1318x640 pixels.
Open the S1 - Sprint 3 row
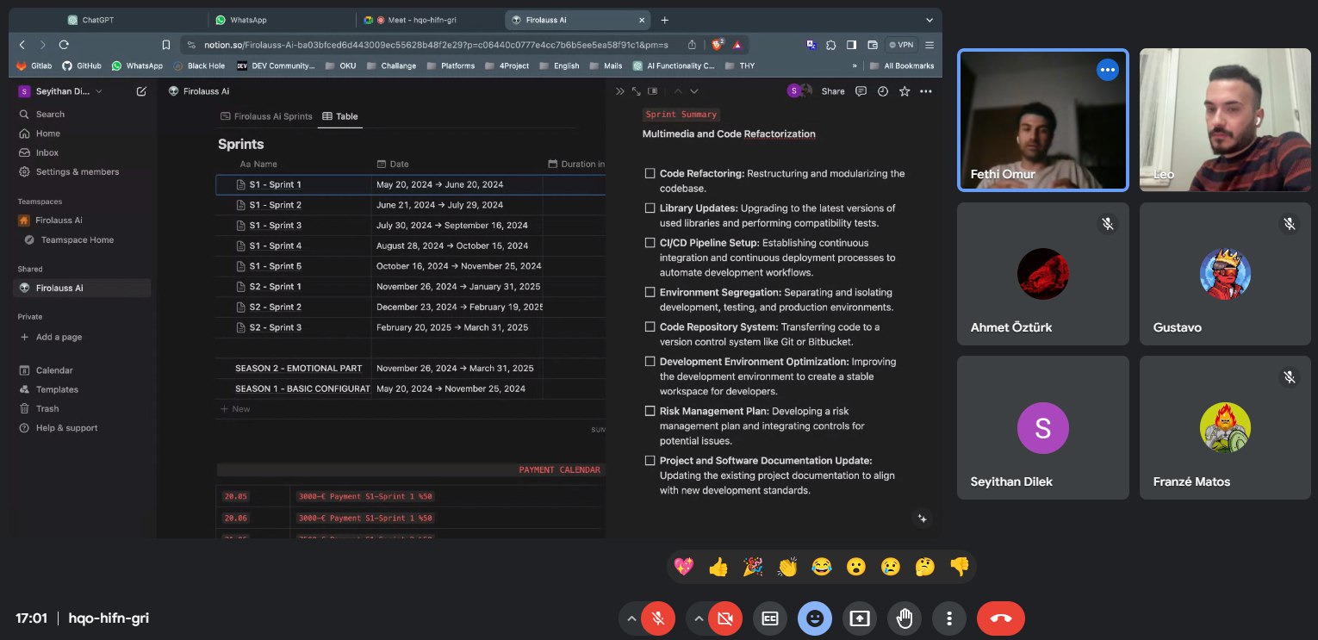coord(276,226)
